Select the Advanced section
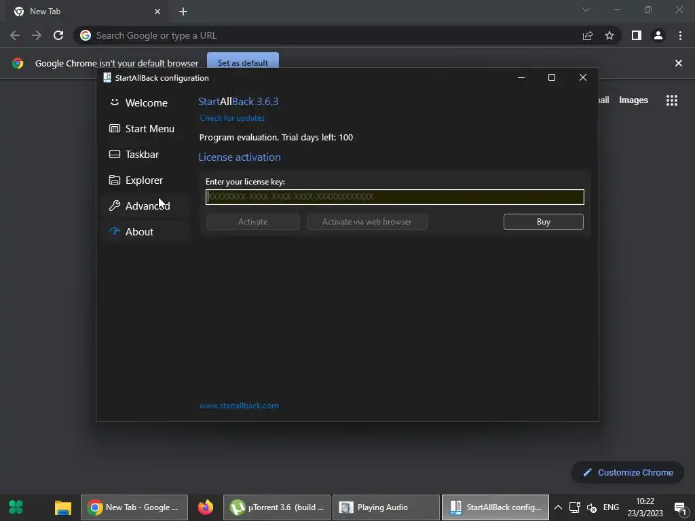Viewport: 695px width, 521px height. (x=147, y=206)
